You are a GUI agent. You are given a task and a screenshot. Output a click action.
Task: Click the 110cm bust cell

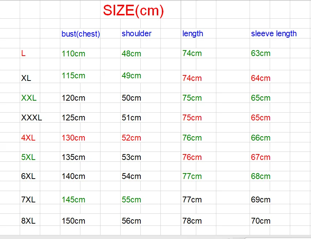(73, 53)
